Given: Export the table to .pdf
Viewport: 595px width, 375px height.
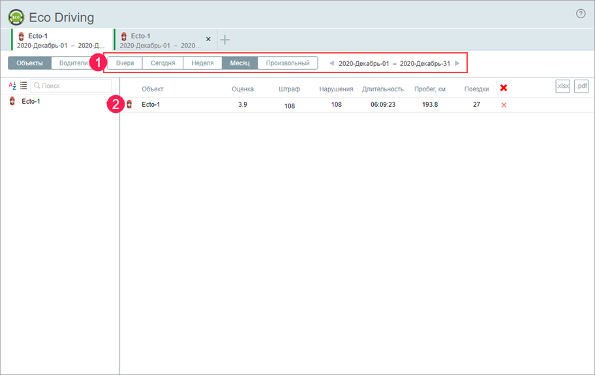Looking at the screenshot, I should [x=581, y=86].
